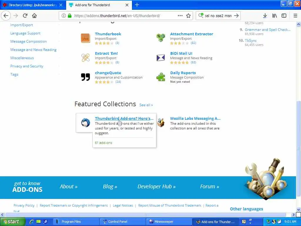Open Import/Export category in sidebar
The image size is (301, 226).
click(21, 25)
